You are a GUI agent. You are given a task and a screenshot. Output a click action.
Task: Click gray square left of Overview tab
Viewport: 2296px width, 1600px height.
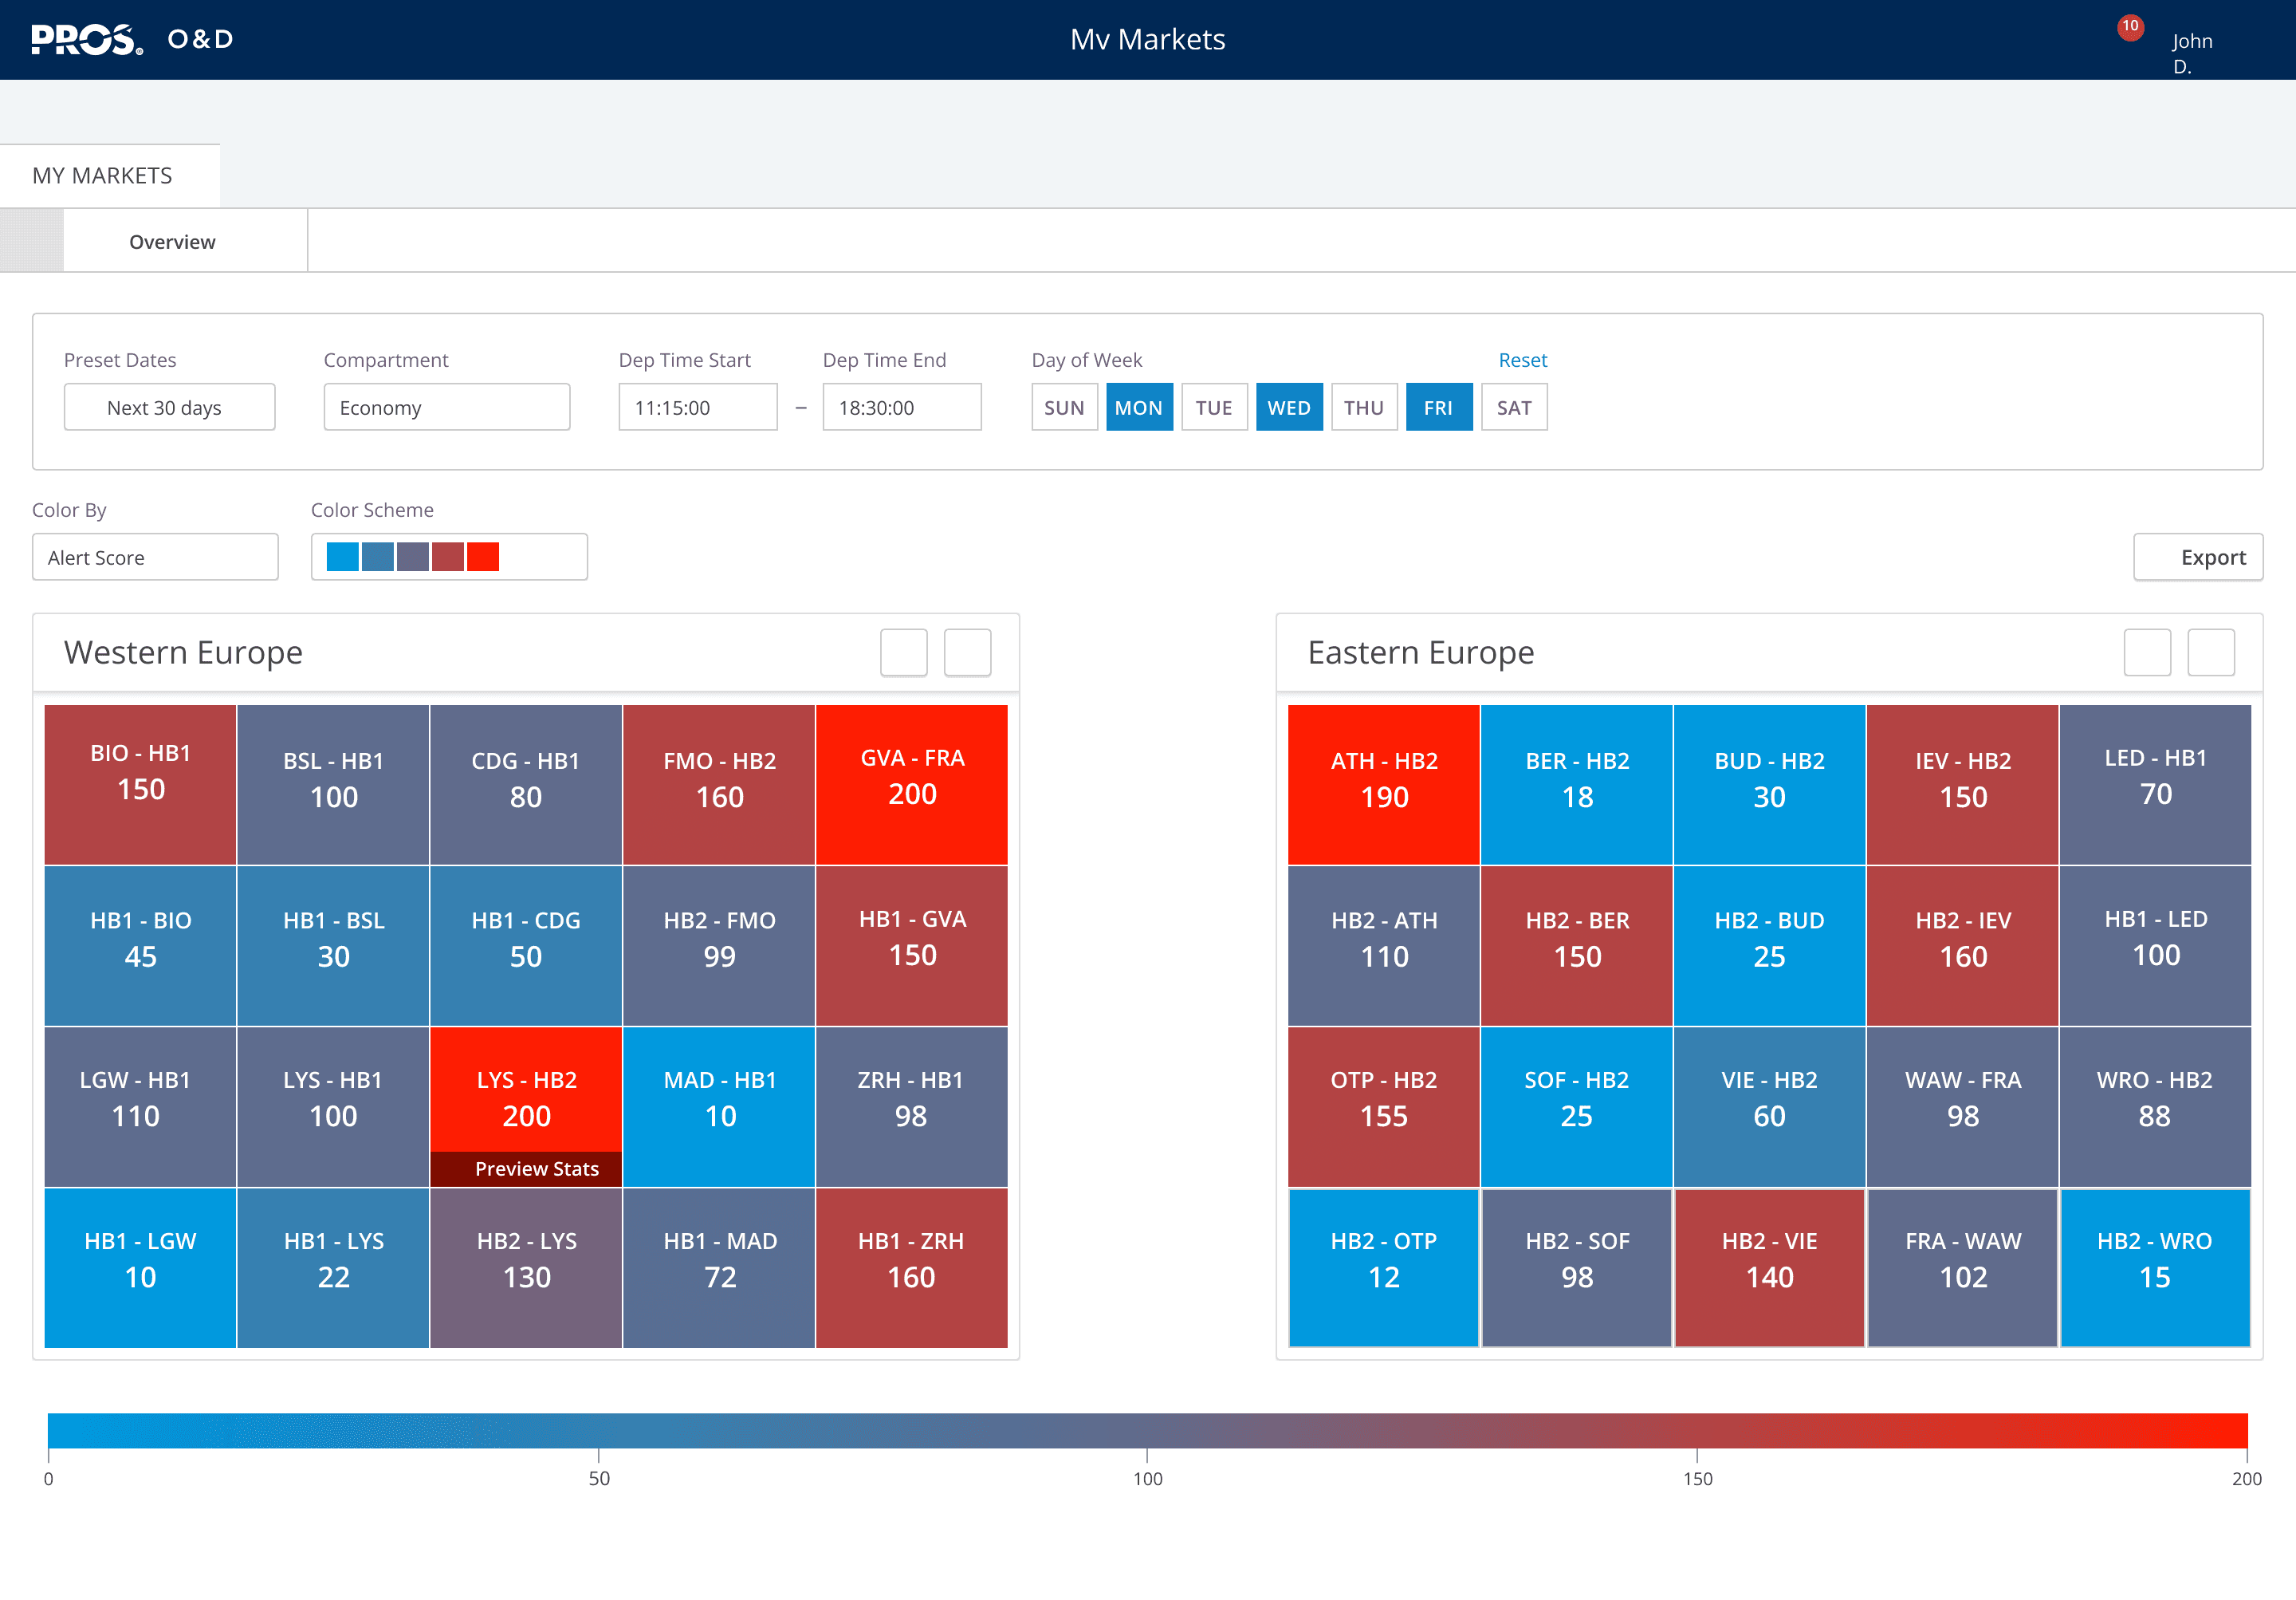(x=32, y=241)
